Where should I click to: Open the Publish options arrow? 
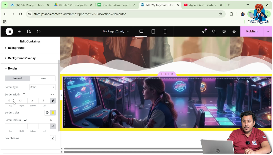click(268, 32)
